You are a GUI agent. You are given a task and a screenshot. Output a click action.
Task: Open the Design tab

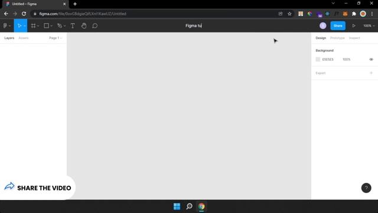[321, 38]
